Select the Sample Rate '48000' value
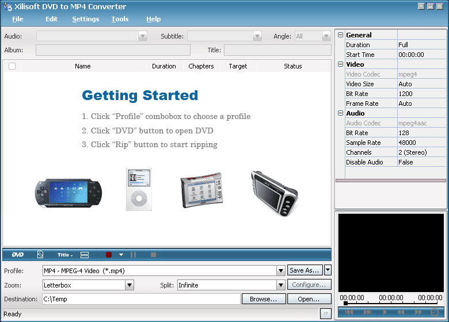Viewport: 449px width, 322px height. pos(421,143)
